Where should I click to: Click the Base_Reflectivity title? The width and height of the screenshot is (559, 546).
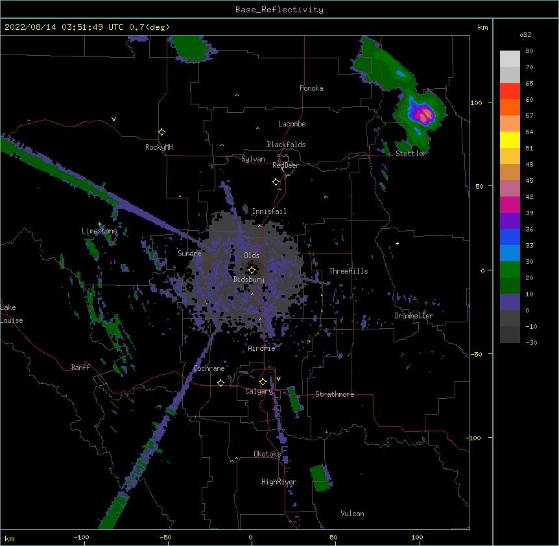(x=279, y=10)
